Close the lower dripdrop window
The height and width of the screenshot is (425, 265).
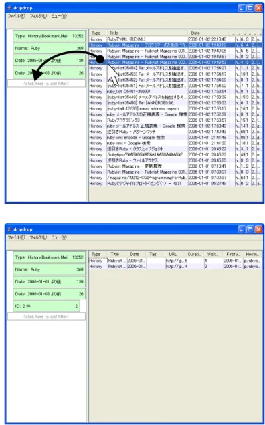coord(258,229)
